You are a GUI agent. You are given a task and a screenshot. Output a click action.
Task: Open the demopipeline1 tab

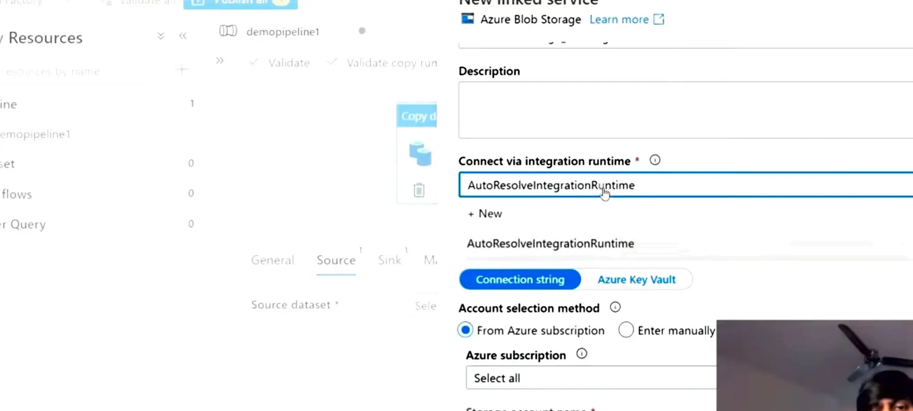tap(283, 32)
